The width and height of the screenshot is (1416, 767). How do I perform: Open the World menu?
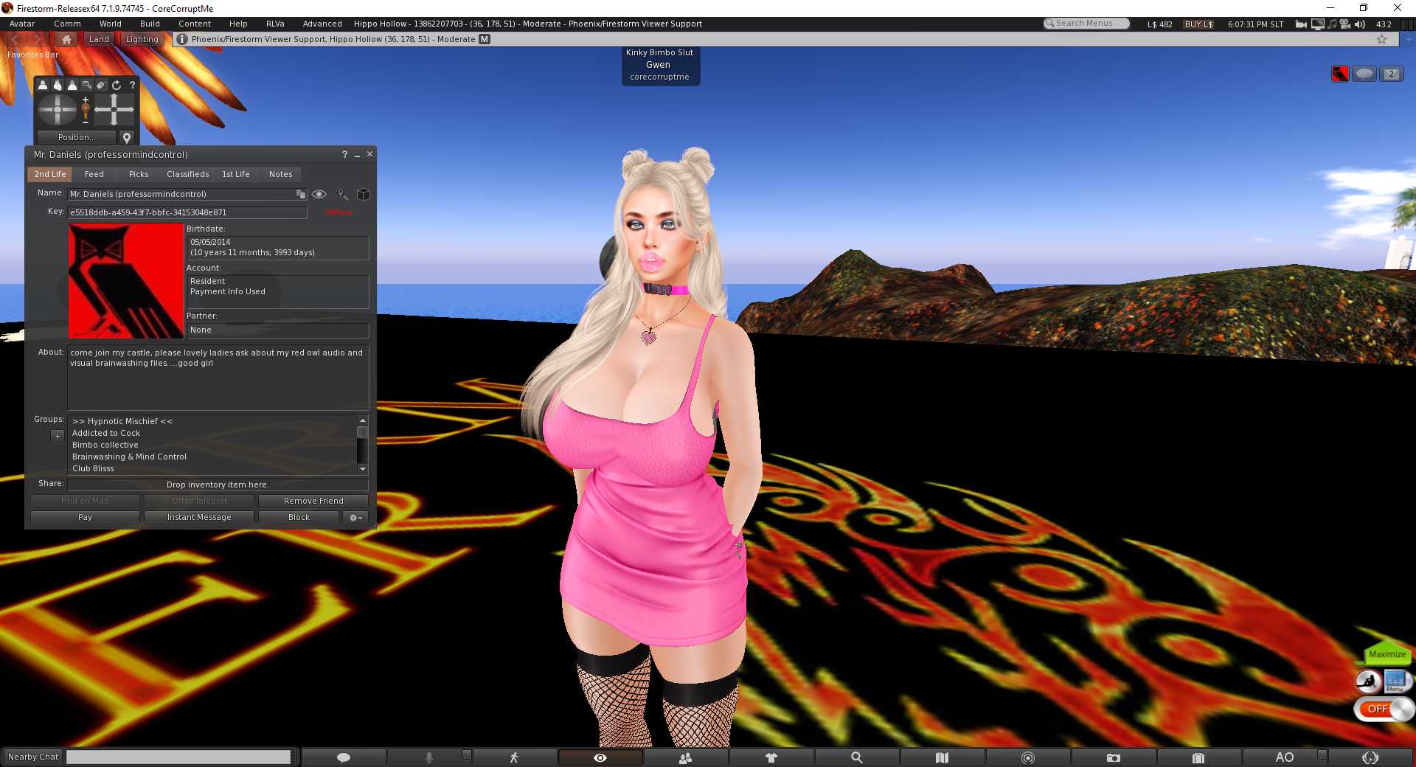111,24
